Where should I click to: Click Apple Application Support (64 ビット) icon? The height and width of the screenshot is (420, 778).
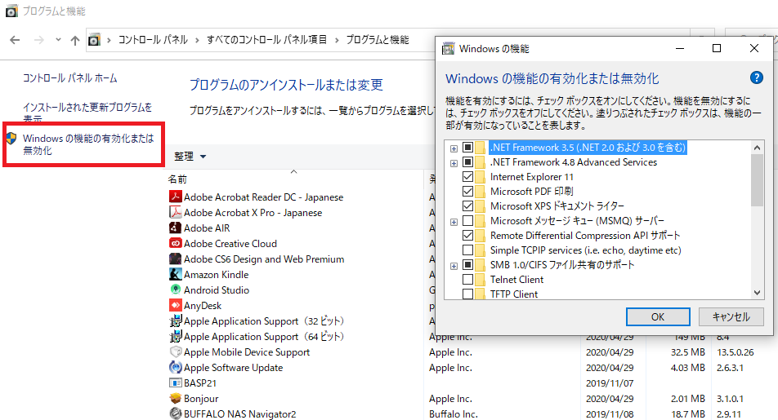point(175,336)
